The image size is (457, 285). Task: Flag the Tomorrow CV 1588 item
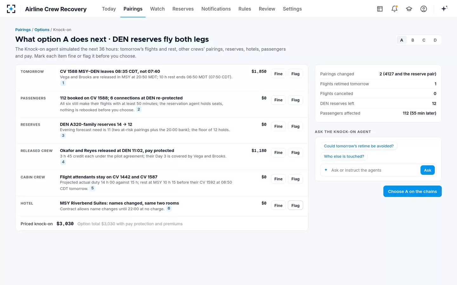pyautogui.click(x=295, y=74)
